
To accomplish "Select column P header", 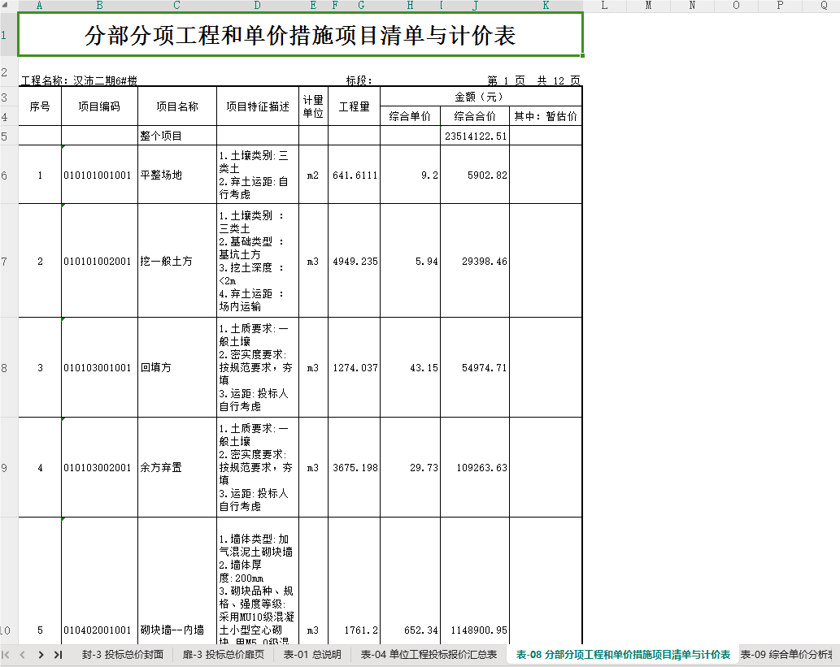I will [x=780, y=6].
